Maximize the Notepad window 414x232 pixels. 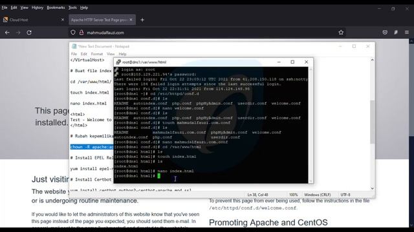tap(354, 46)
